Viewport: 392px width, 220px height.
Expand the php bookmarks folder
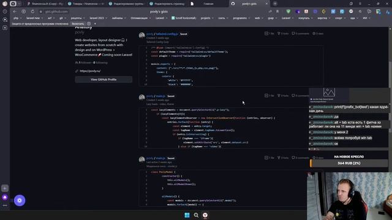pos(17,18)
